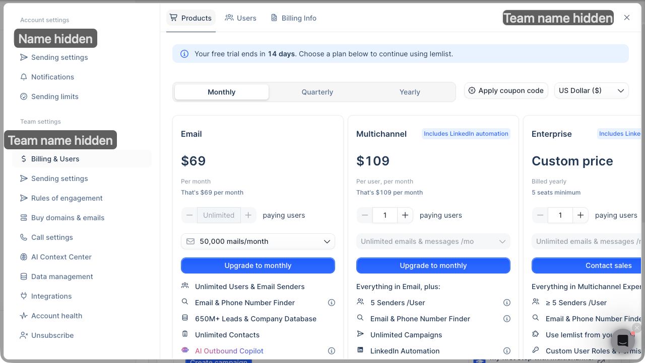Increase Multichannel paying users count
Viewport: 645px width, 363px height.
pyautogui.click(x=405, y=215)
